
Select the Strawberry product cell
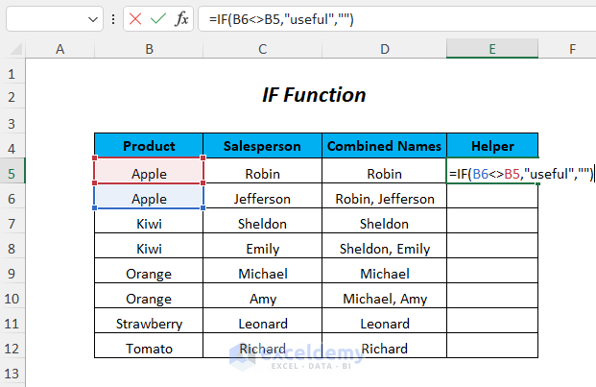149,324
